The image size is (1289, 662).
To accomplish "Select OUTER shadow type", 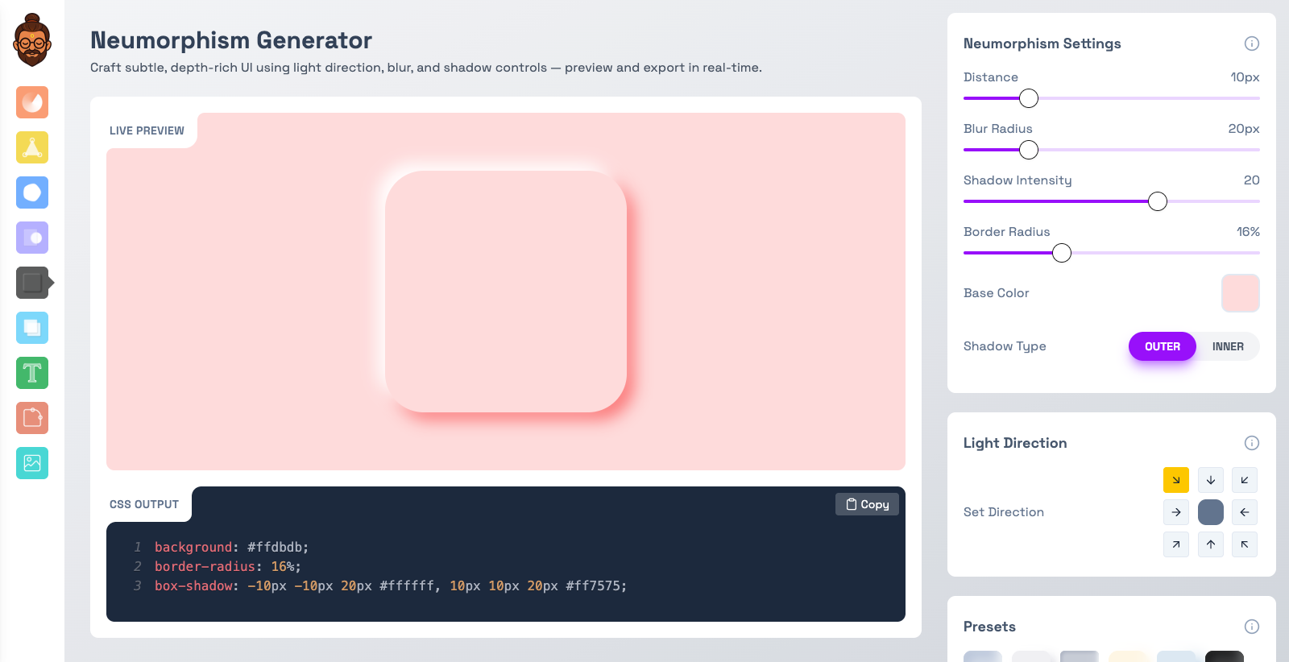I will [1163, 346].
